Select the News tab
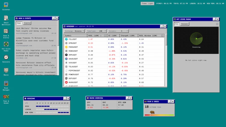This screenshot has width=226, height=127. 19,23
